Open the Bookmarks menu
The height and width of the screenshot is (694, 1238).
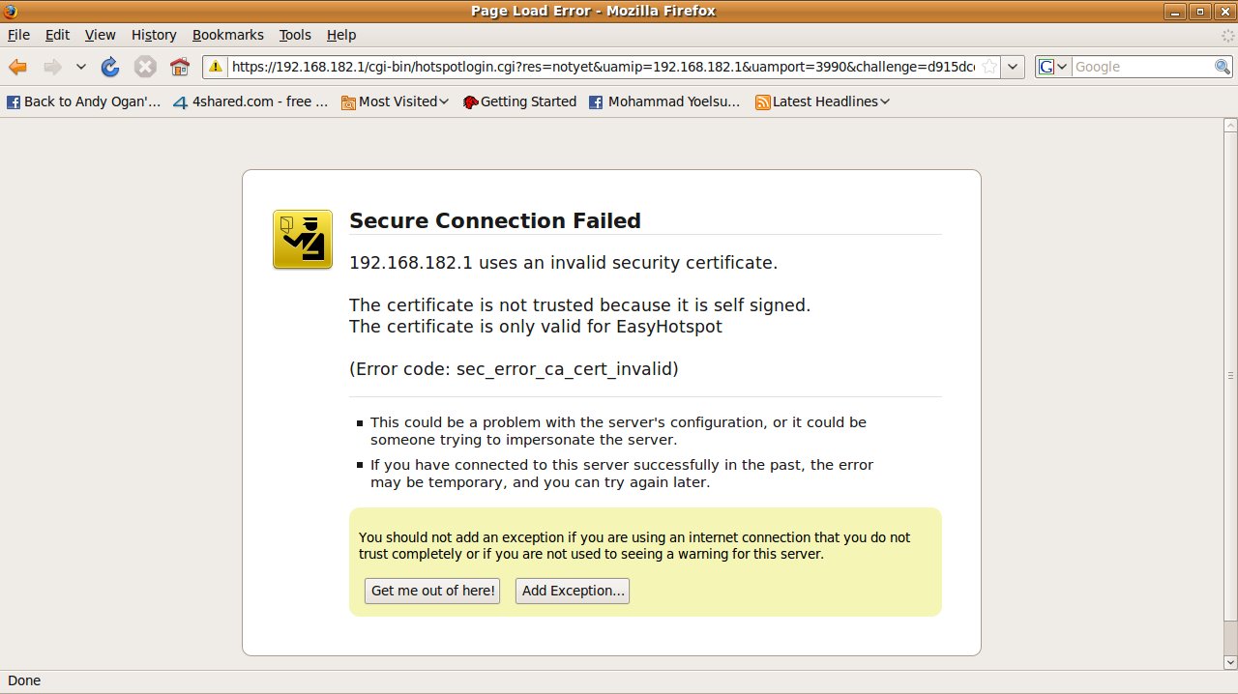point(227,35)
